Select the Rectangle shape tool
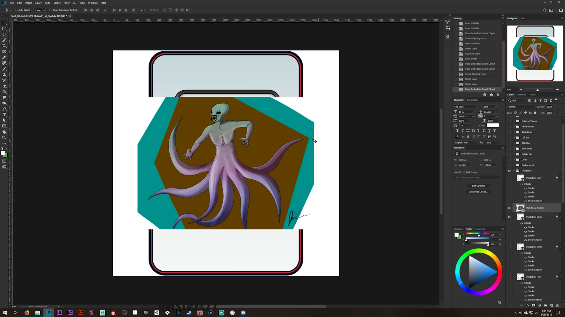565x317 pixels. click(x=4, y=126)
